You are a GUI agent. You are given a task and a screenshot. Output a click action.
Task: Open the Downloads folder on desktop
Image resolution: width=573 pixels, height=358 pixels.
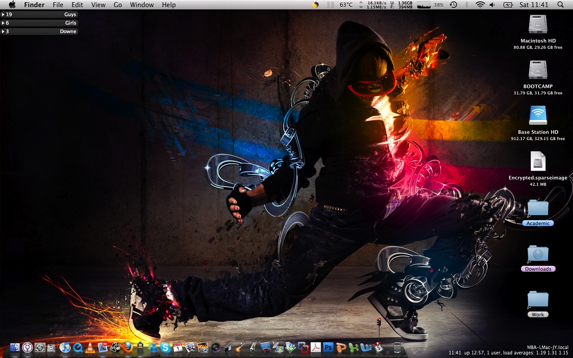tap(538, 254)
